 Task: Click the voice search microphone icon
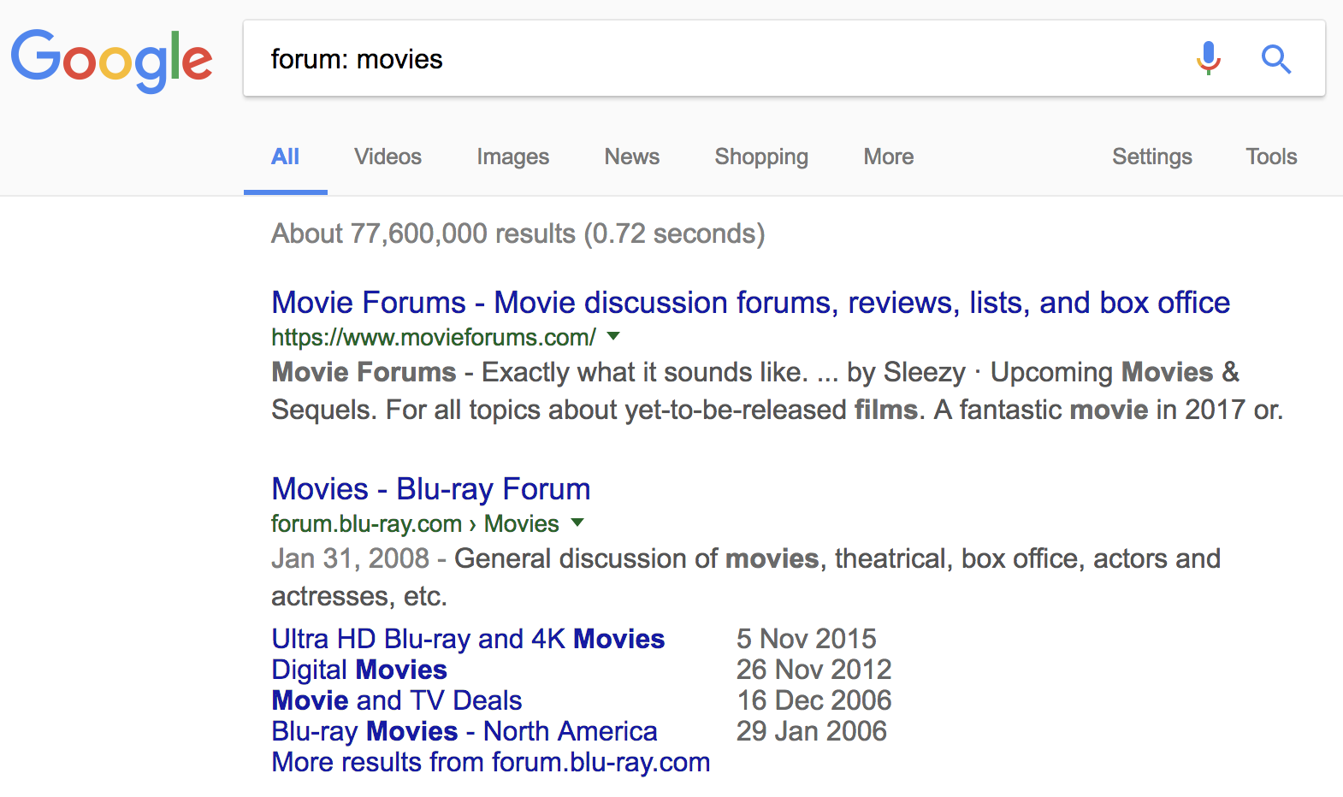coord(1208,58)
